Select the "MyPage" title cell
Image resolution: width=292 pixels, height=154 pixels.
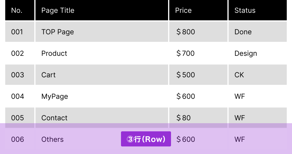coord(55,96)
